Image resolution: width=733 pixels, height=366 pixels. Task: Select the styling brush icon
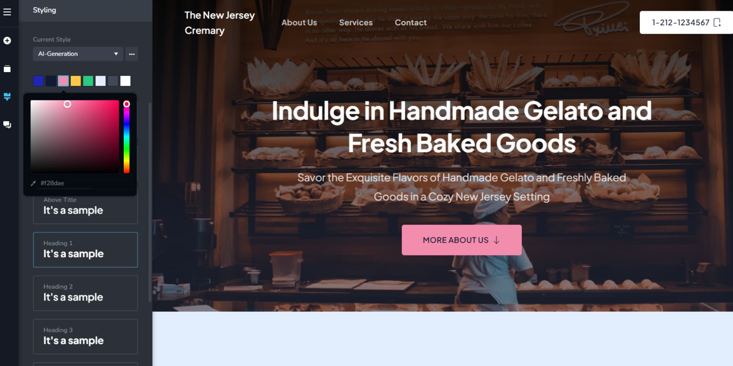point(7,96)
